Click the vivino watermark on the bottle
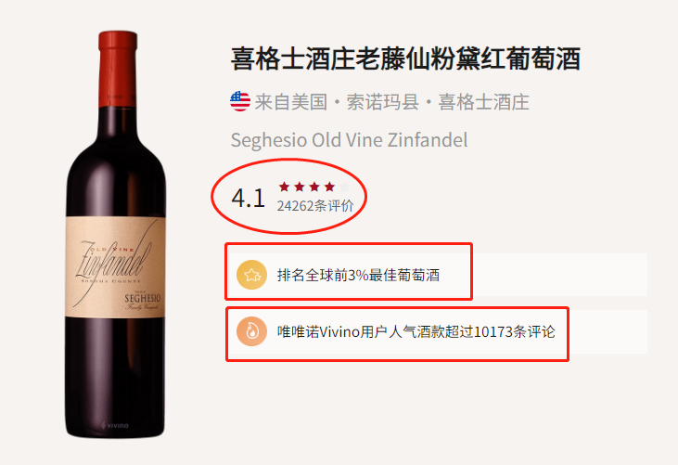Viewport: 678px width, 465px height. tap(115, 425)
